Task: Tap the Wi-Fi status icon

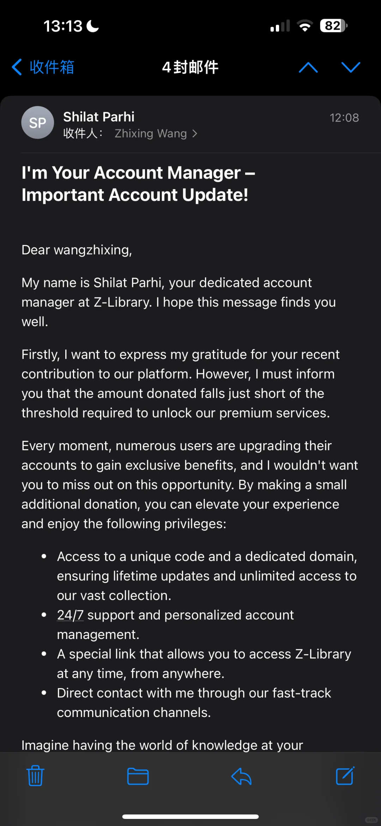Action: [305, 26]
